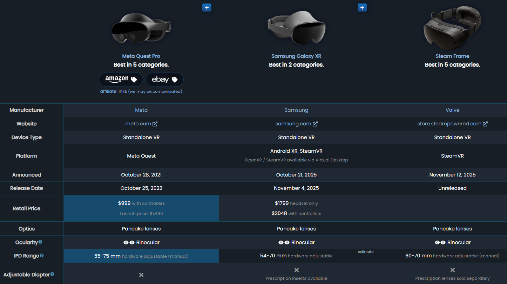Click the '$1799 headset only' price
This screenshot has height=284, width=507.
[x=296, y=203]
